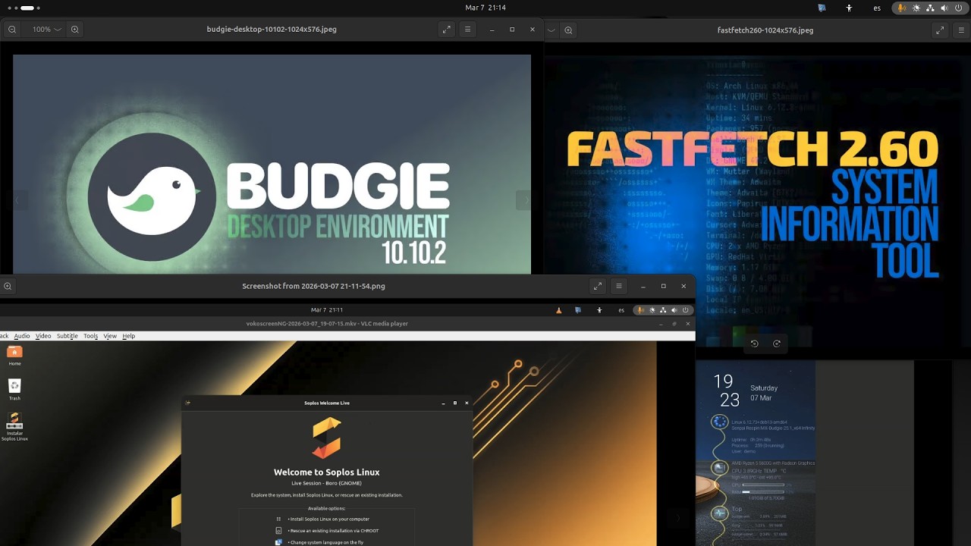
Task: Toggle fullscreen in the Screenshot viewer window
Action: (598, 286)
